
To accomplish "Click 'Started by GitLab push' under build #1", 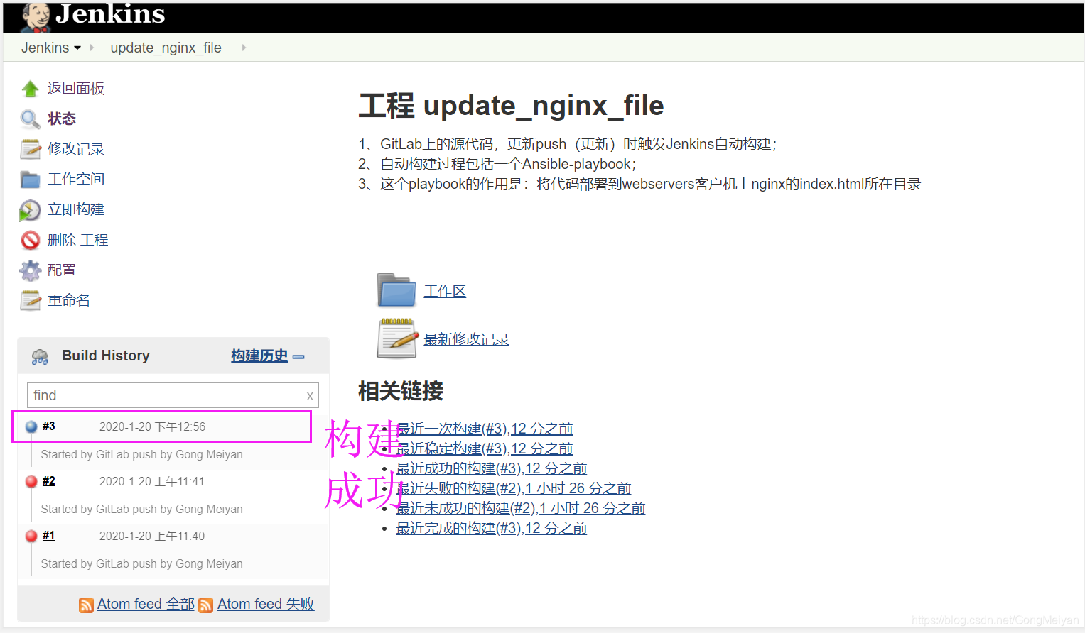I will tap(141, 564).
